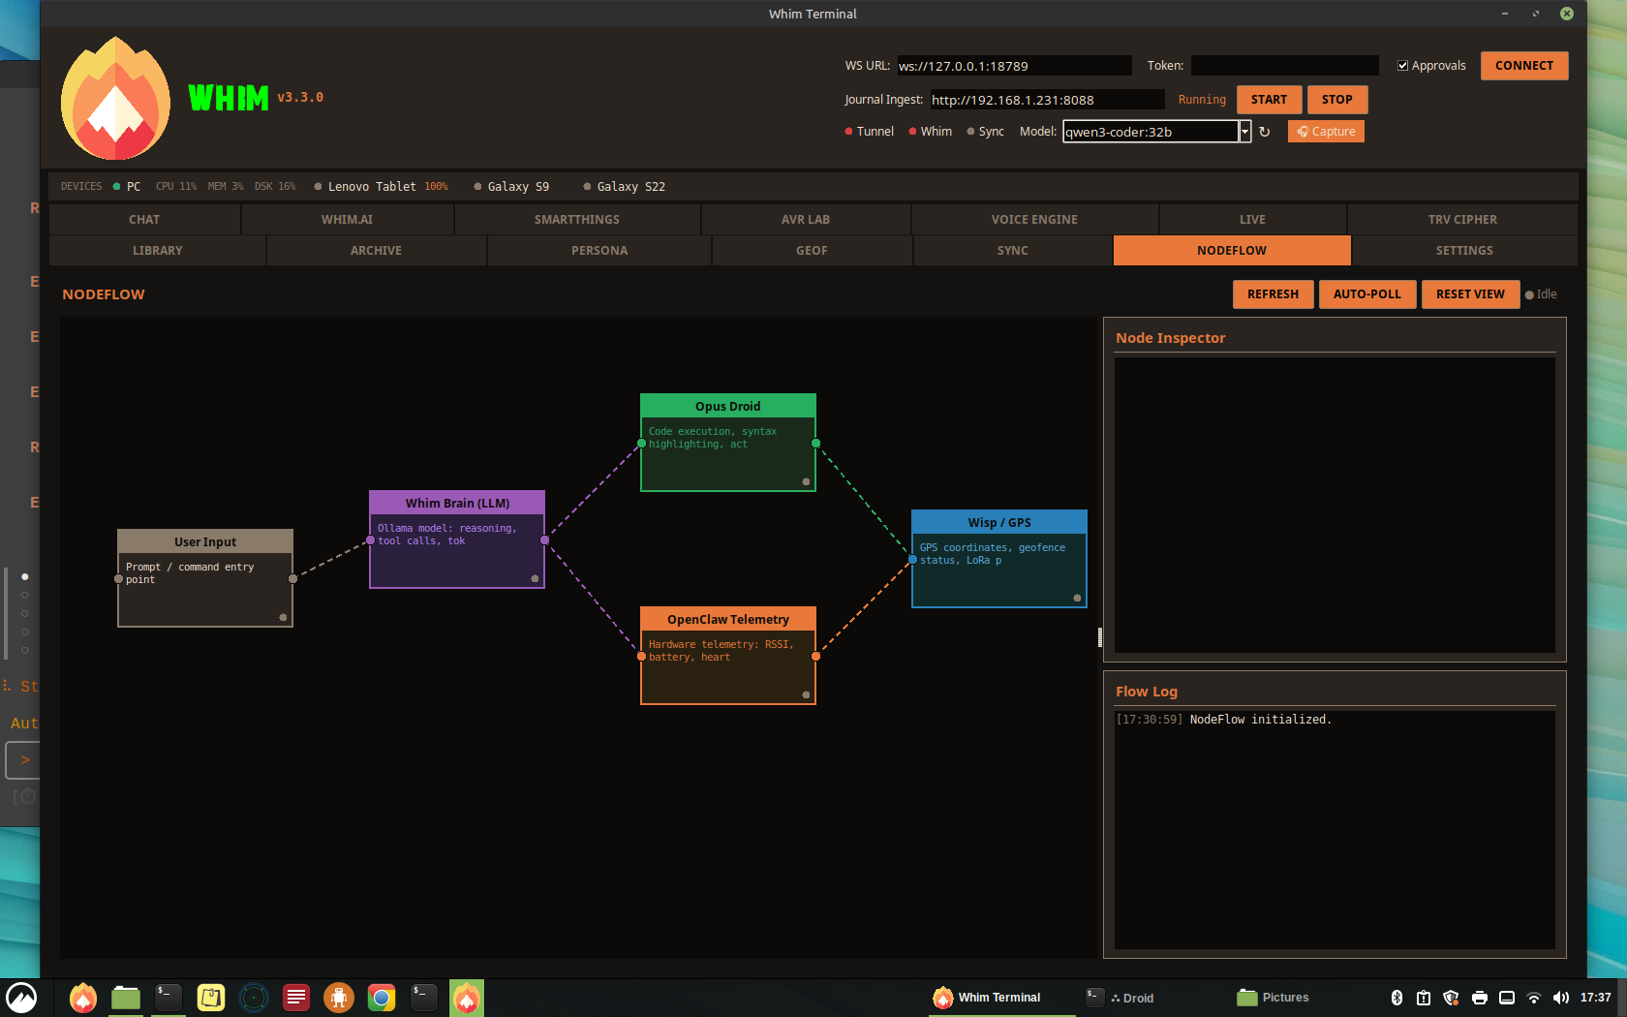This screenshot has width=1627, height=1017.
Task: Refresh the model list with the circular arrow icon
Action: pos(1266,131)
